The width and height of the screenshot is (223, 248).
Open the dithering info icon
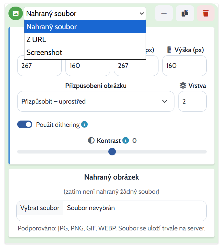click(85, 125)
